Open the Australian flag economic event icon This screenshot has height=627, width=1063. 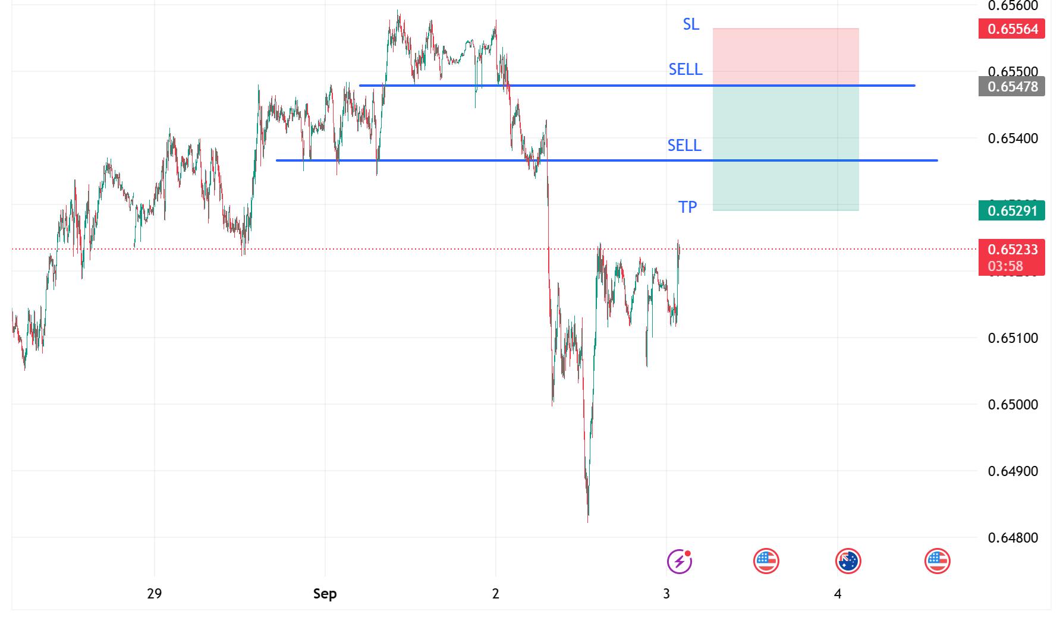(848, 561)
